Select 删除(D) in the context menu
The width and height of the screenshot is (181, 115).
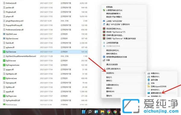pos(109,88)
